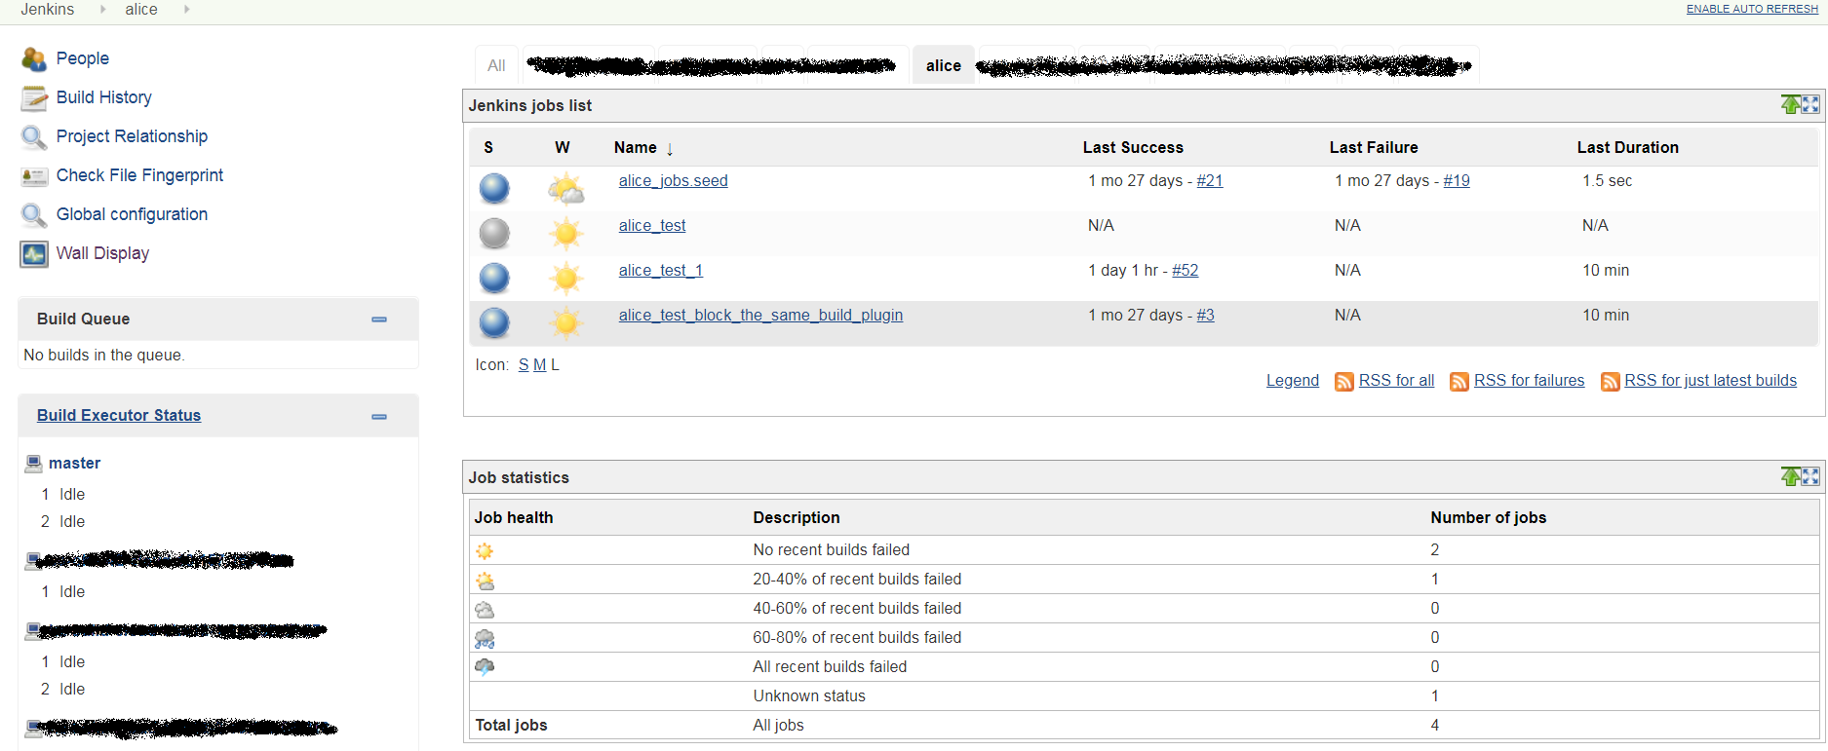Click grey status ball for alice_test
The height and width of the screenshot is (751, 1828).
494,233
